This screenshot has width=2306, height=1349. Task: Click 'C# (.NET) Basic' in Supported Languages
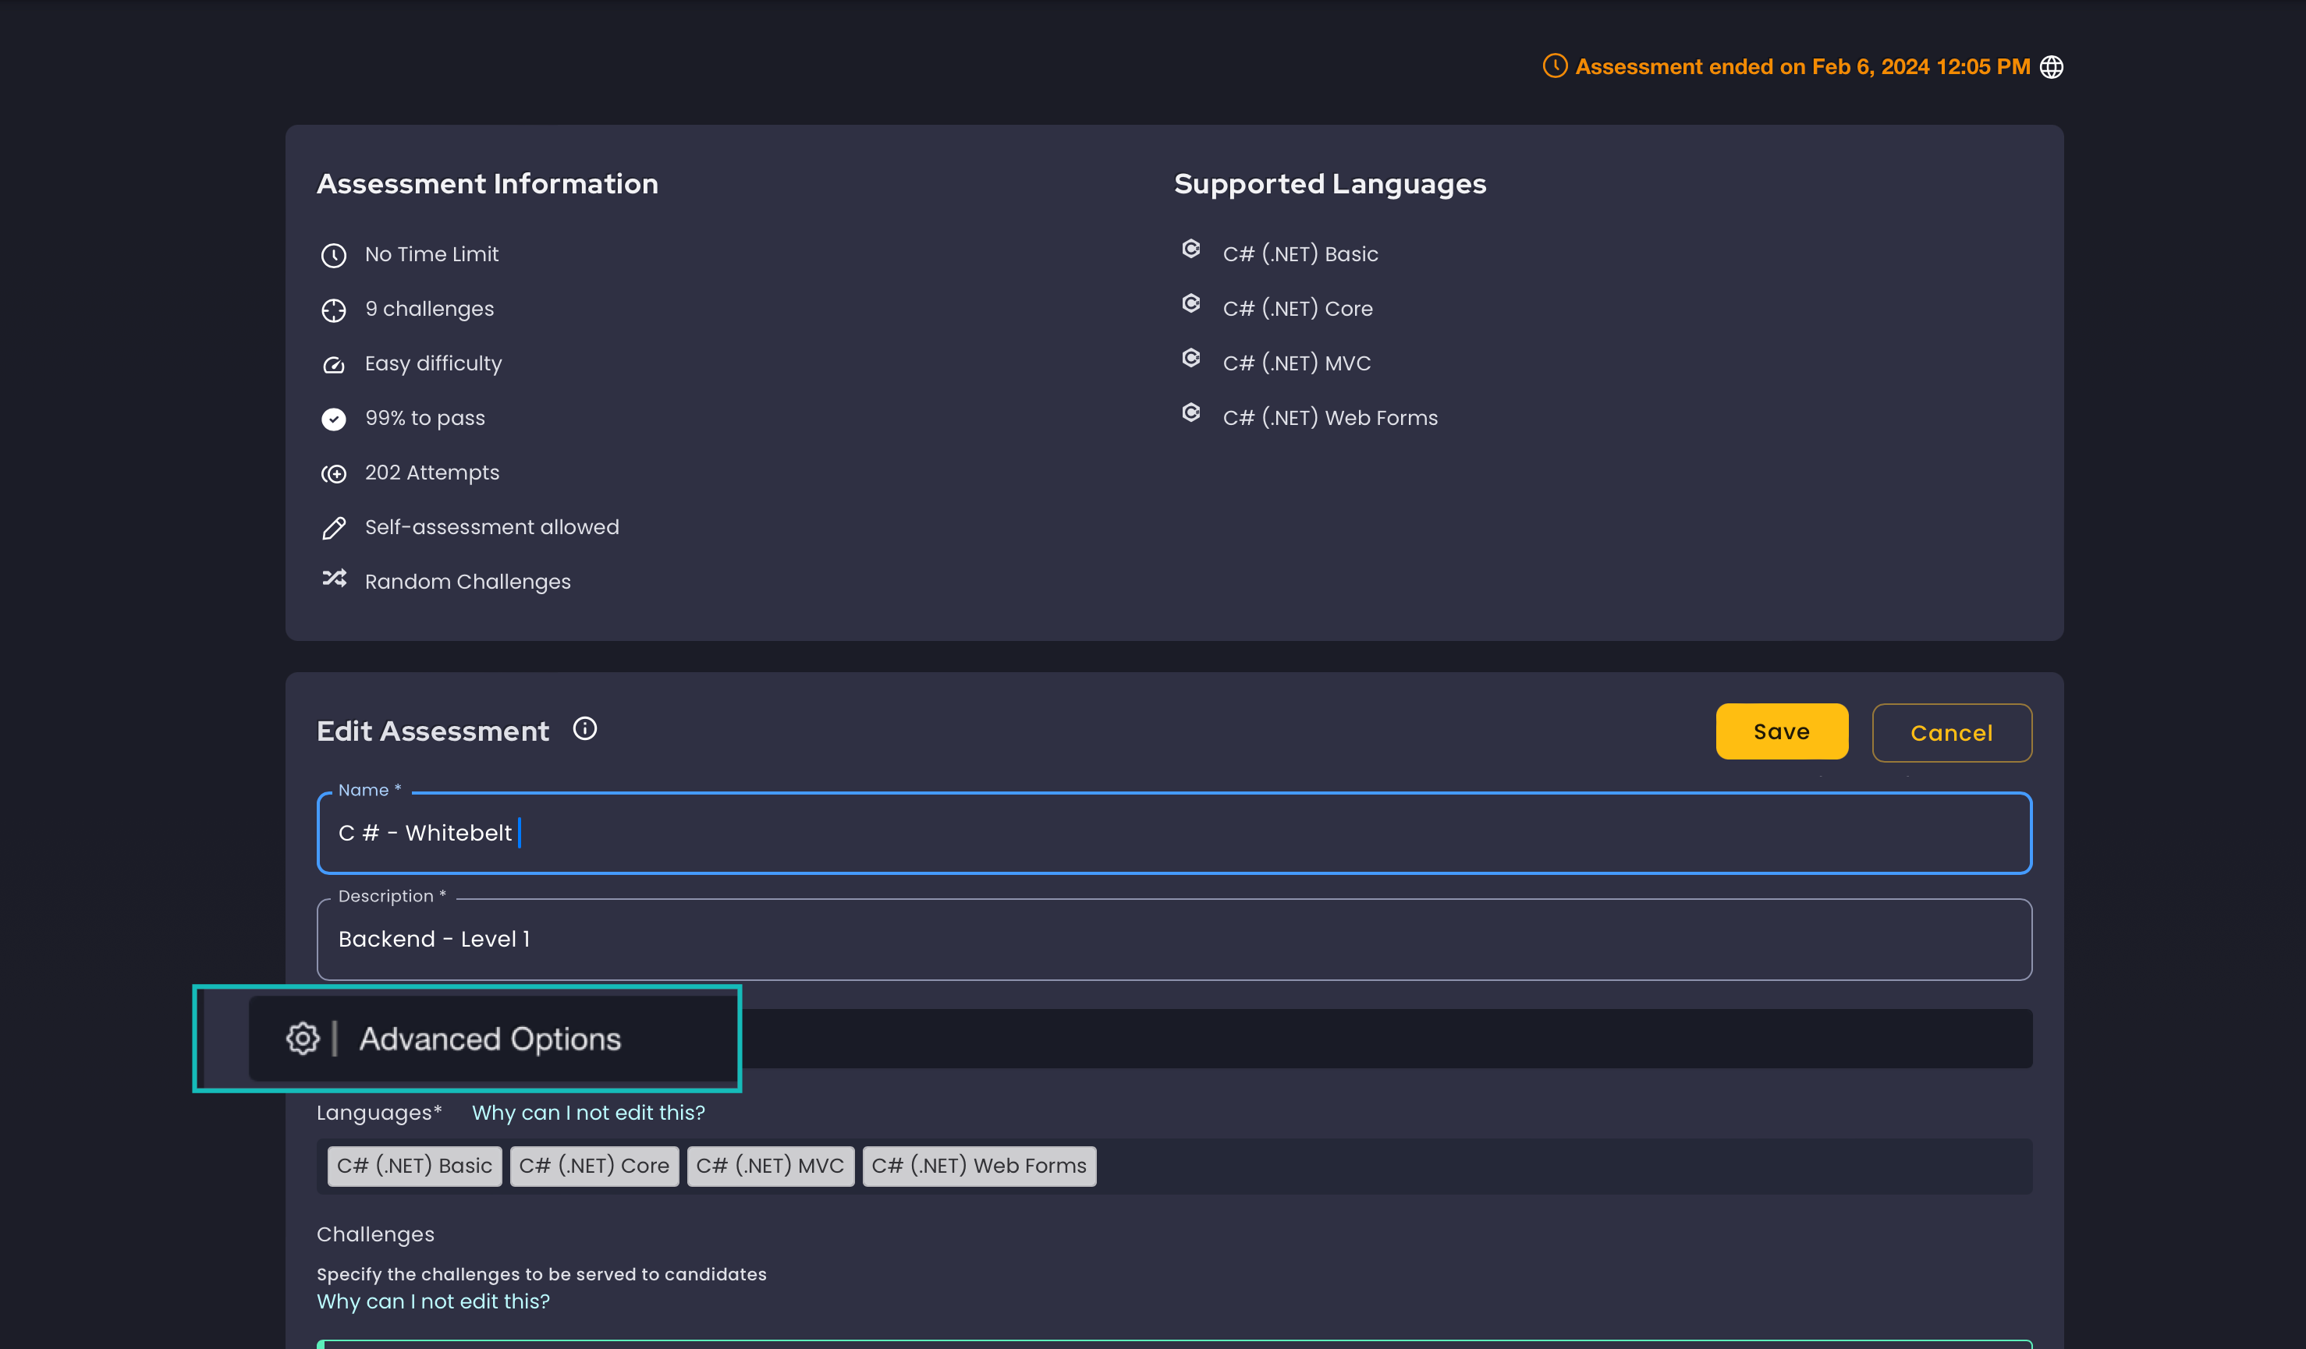click(1300, 254)
